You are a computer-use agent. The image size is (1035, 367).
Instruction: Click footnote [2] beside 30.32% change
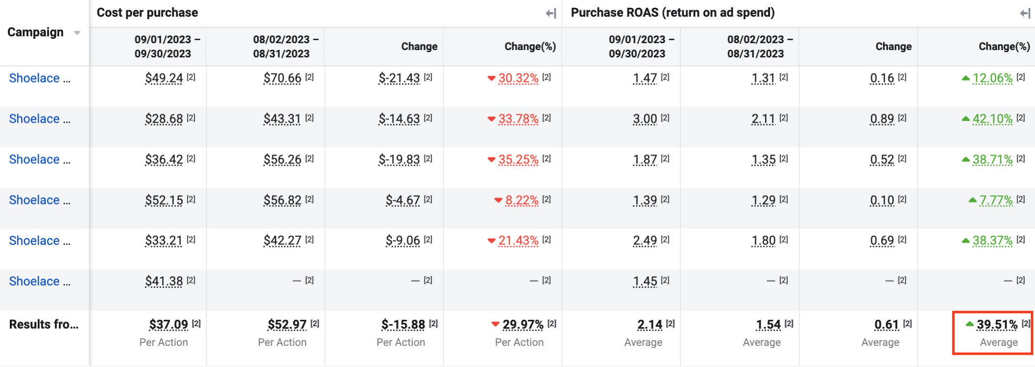[546, 77]
